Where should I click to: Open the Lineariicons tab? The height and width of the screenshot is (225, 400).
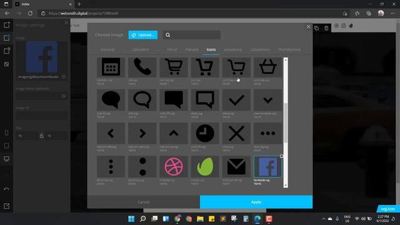click(260, 49)
